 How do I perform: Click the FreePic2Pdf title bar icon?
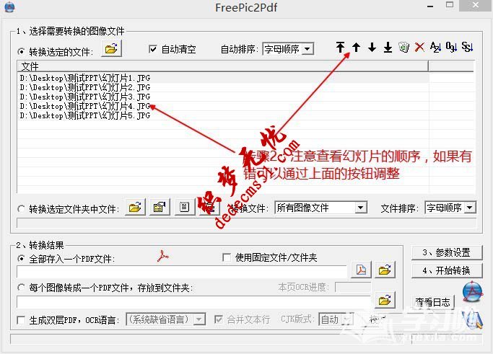pos(9,6)
